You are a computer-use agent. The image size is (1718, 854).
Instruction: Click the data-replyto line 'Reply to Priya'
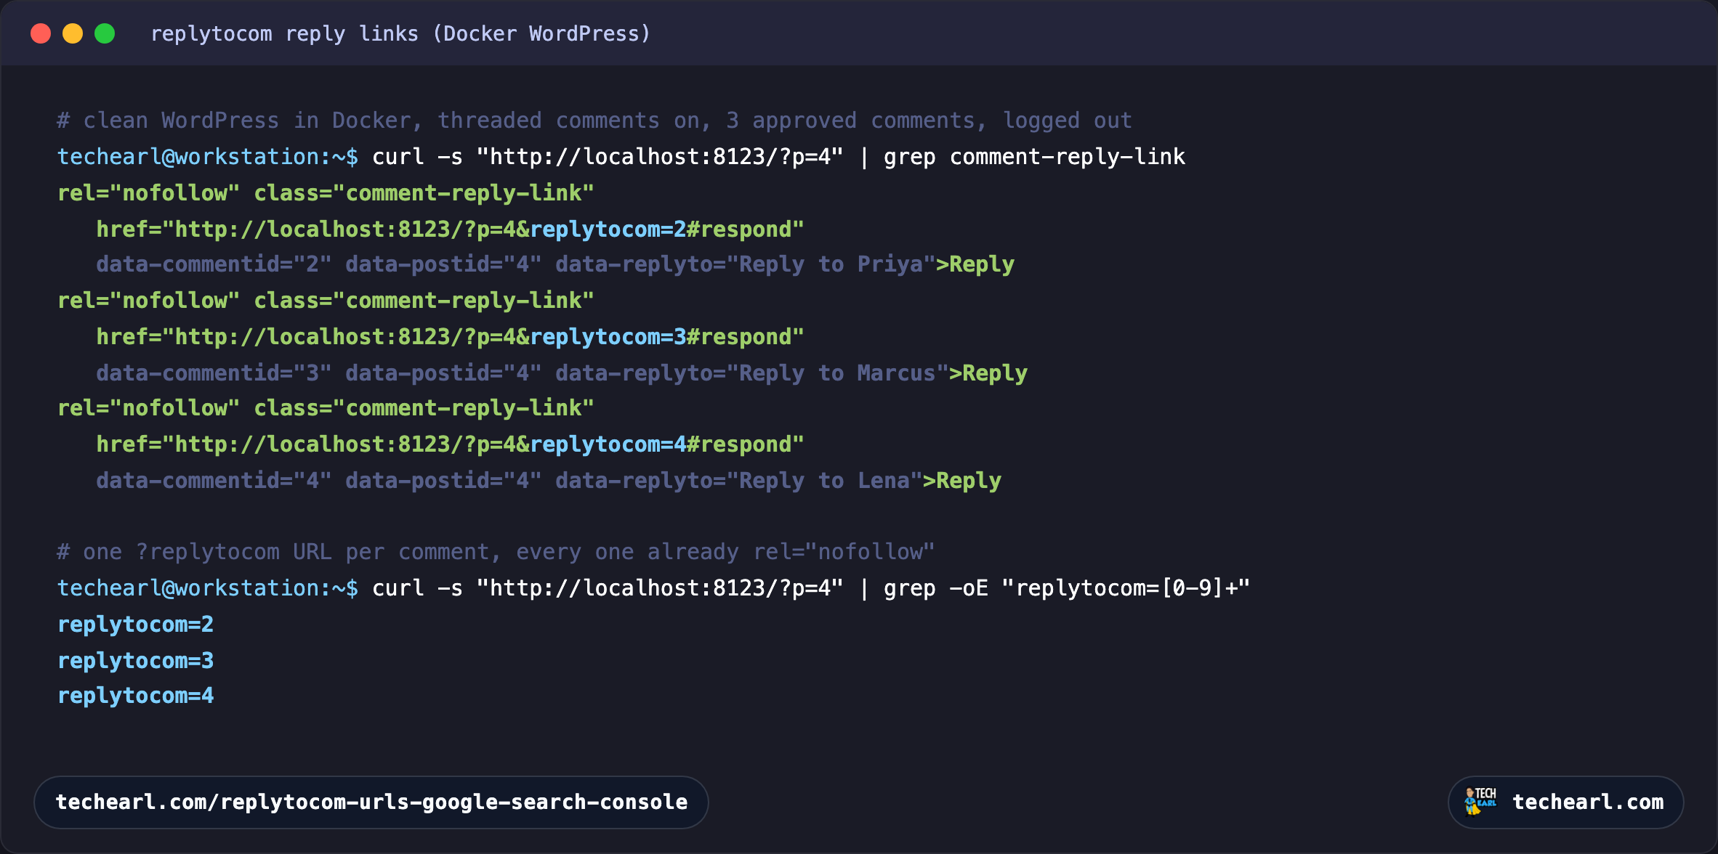tap(555, 264)
